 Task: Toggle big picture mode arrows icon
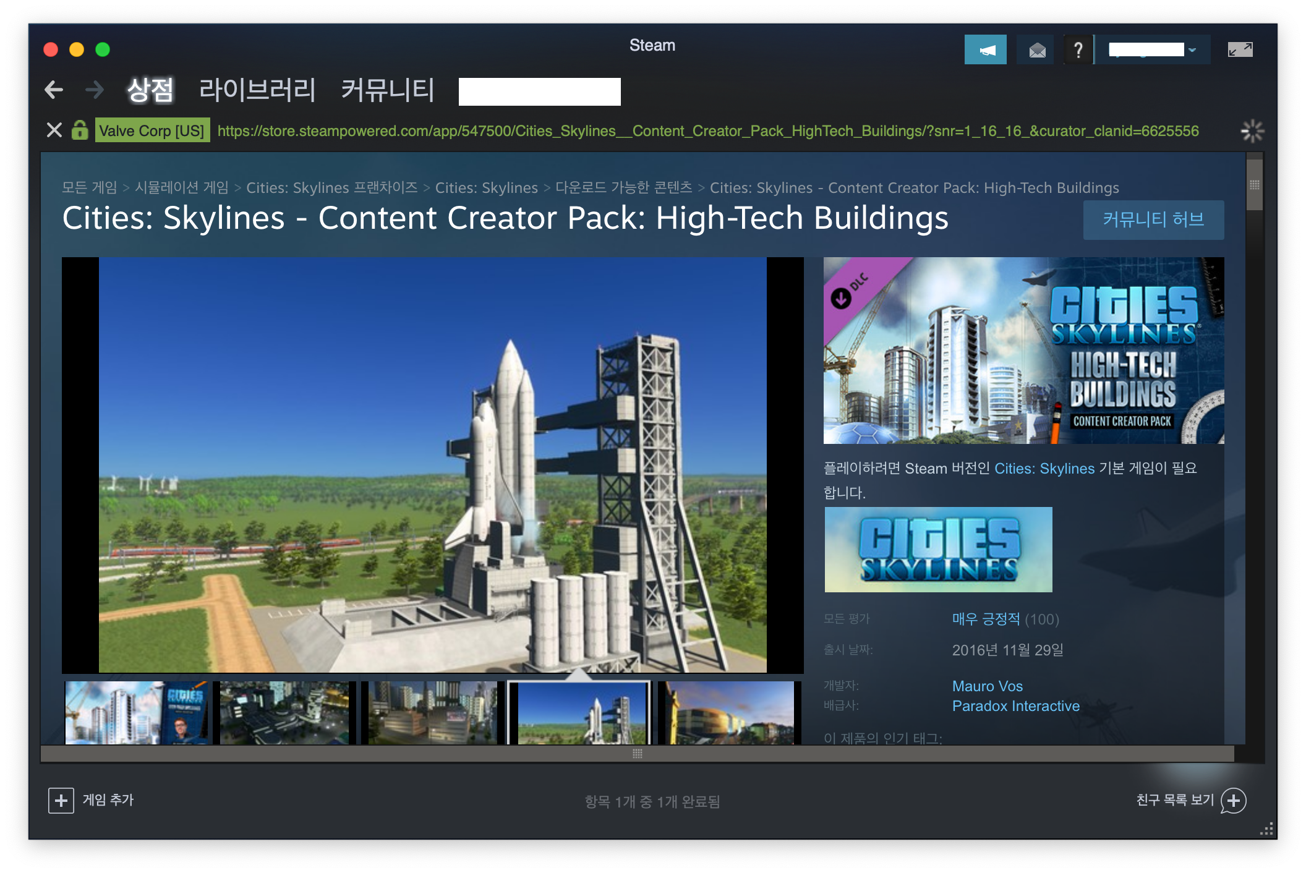click(1240, 50)
